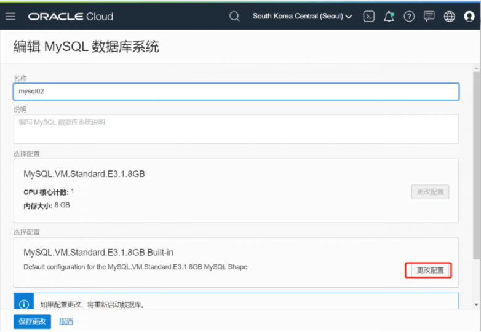Screen dimensions: 481x332
Task: Open the notifications bell
Action: click(389, 16)
